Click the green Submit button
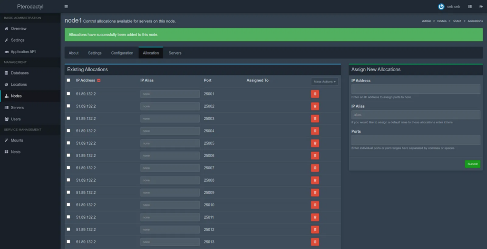The image size is (487, 249). tap(472, 164)
